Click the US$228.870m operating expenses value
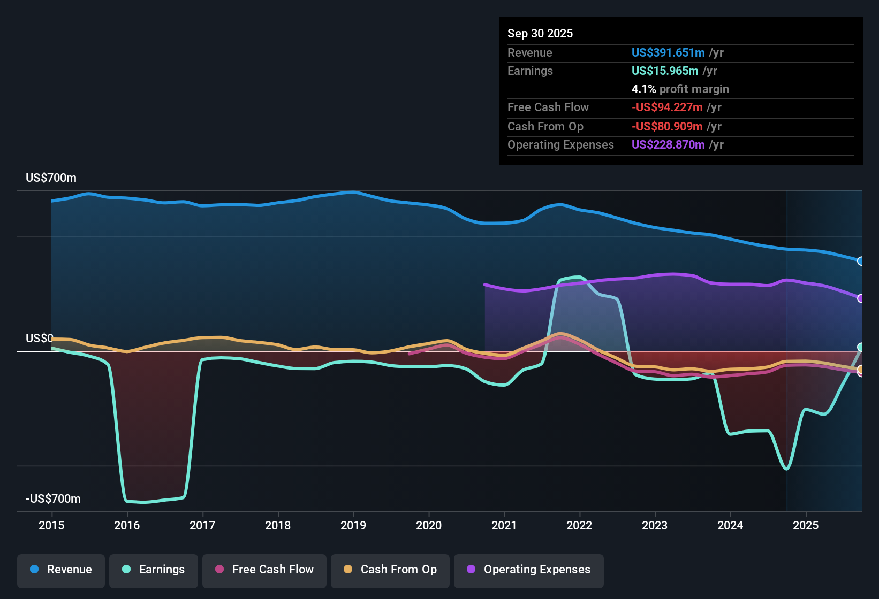This screenshot has height=599, width=879. [x=668, y=145]
